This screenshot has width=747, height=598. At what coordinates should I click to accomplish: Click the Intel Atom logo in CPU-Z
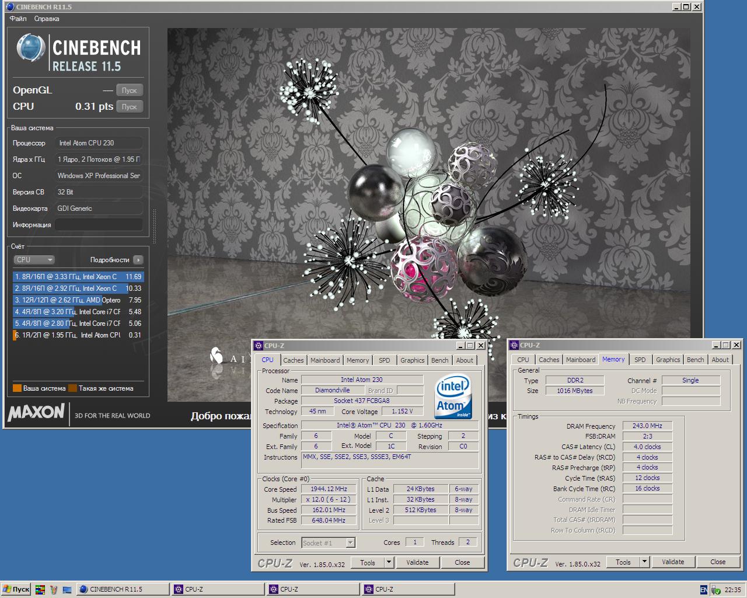click(453, 397)
